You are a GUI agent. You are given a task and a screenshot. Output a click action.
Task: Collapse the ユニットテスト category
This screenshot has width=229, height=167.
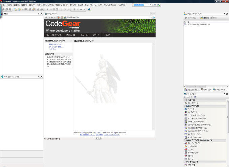(x=185, y=100)
